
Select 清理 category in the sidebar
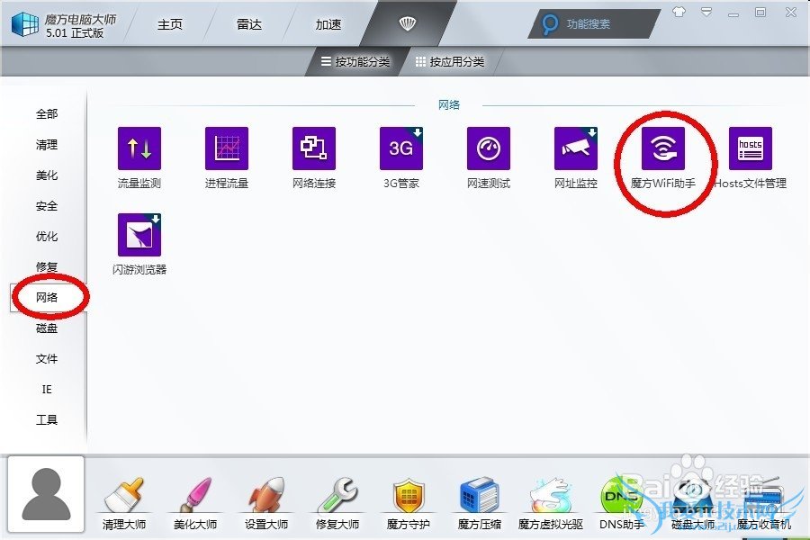[x=47, y=145]
